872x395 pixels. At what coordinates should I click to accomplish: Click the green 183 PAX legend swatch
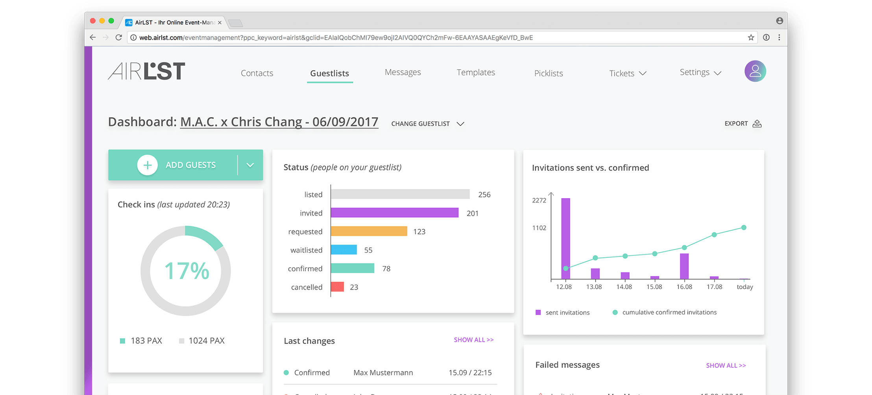tap(122, 341)
